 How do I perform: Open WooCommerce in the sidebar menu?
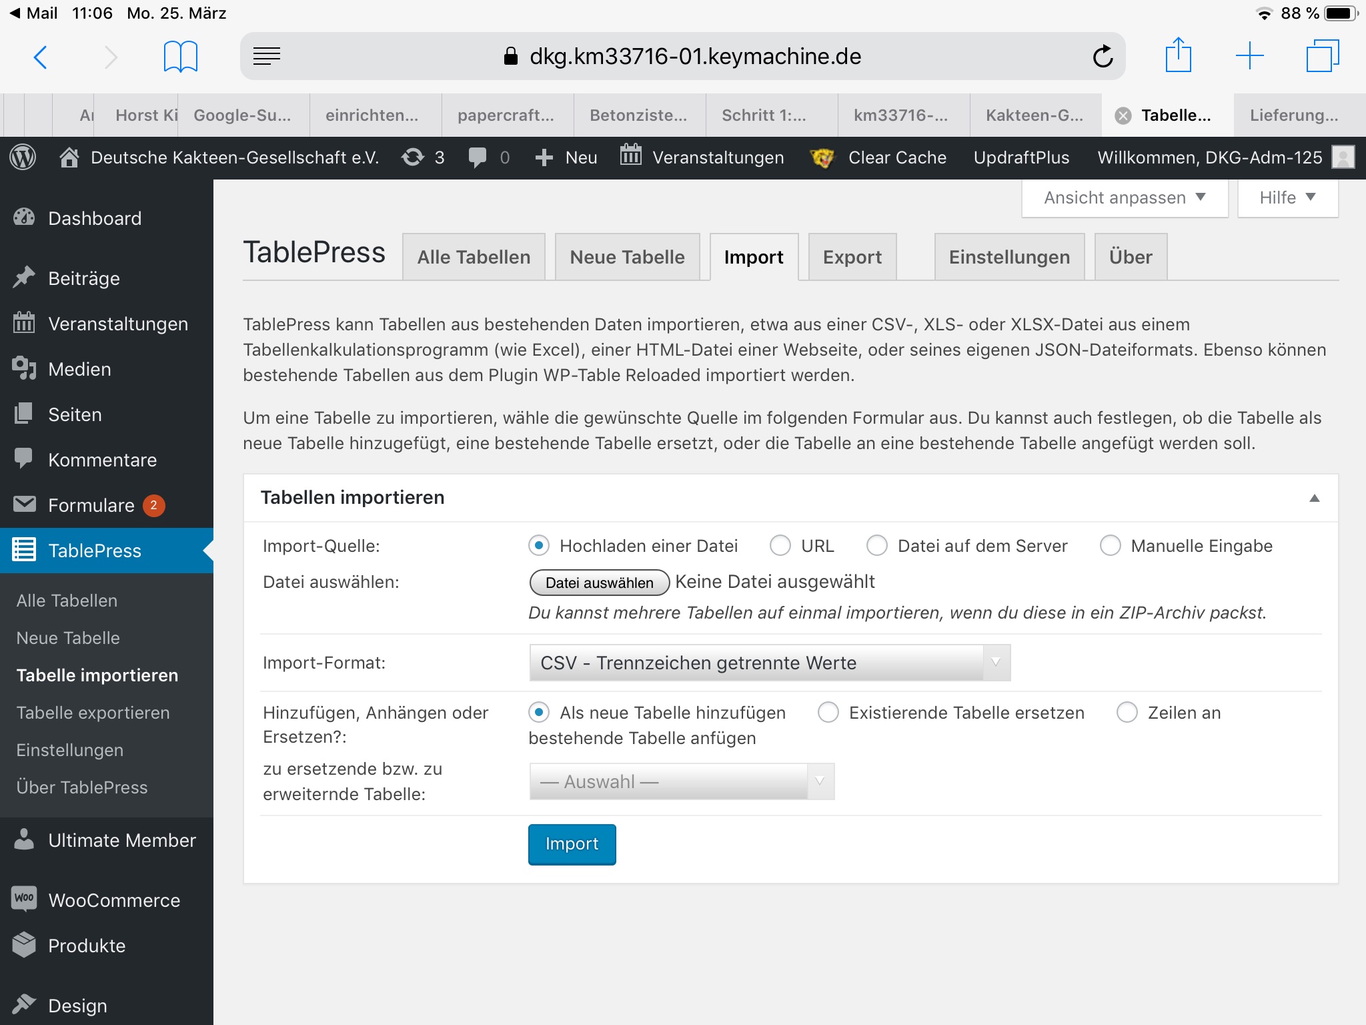coord(114,900)
